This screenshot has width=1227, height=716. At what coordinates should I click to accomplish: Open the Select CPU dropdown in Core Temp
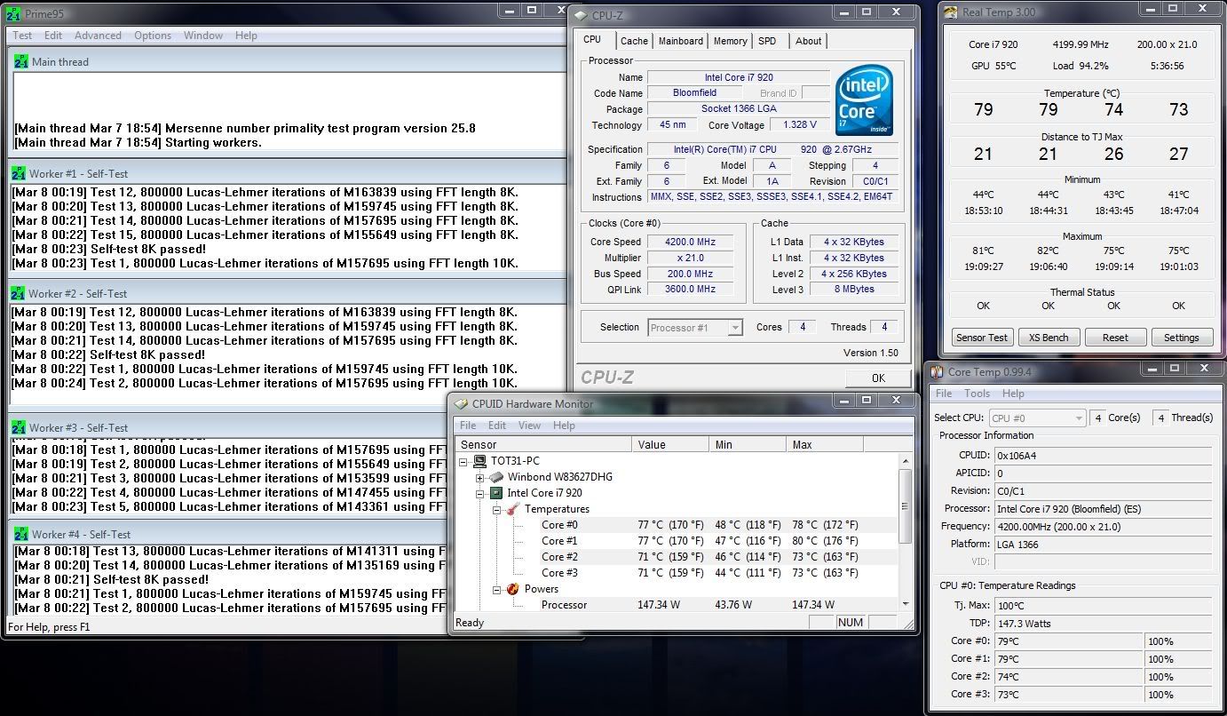click(1079, 418)
